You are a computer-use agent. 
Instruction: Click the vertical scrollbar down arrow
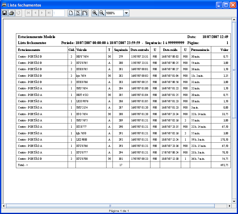(x=234, y=201)
